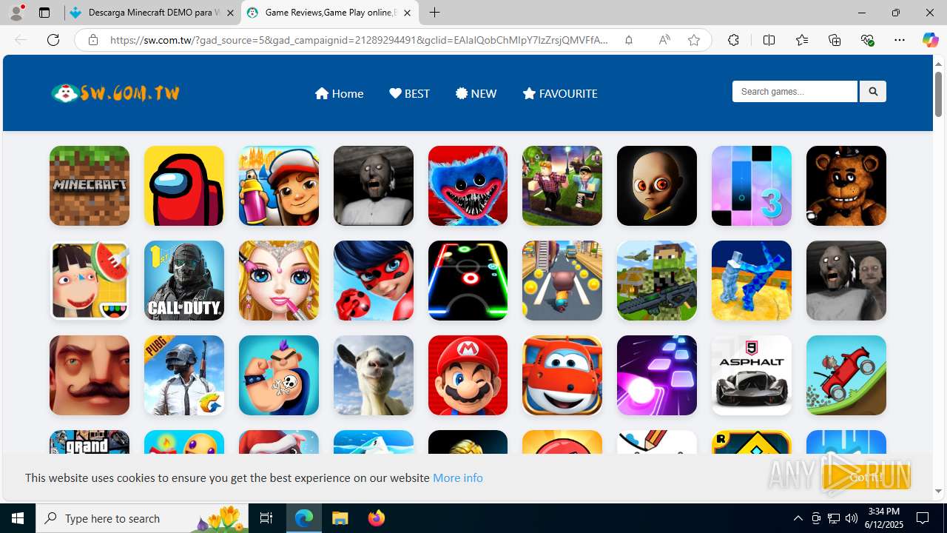The width and height of the screenshot is (947, 533).
Task: Open the tab actions menu
Action: [44, 13]
